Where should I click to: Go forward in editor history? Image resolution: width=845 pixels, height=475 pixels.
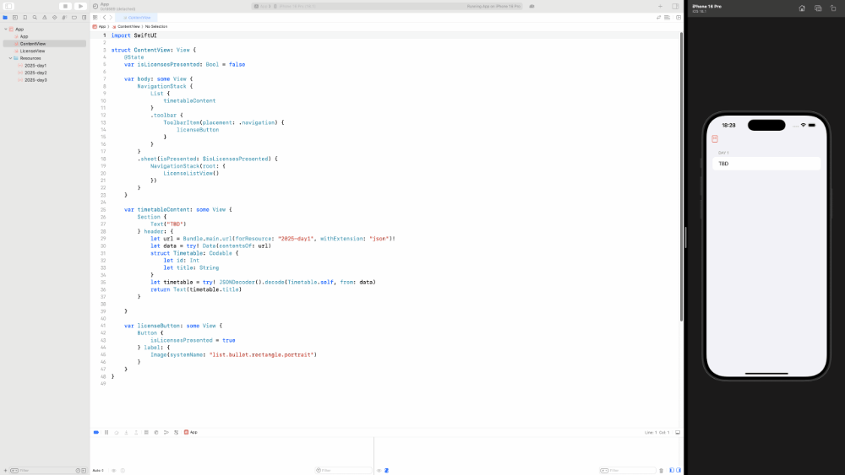(111, 18)
